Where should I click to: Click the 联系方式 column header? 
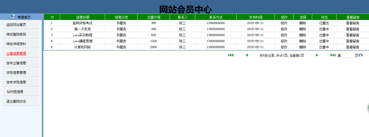click(x=216, y=17)
